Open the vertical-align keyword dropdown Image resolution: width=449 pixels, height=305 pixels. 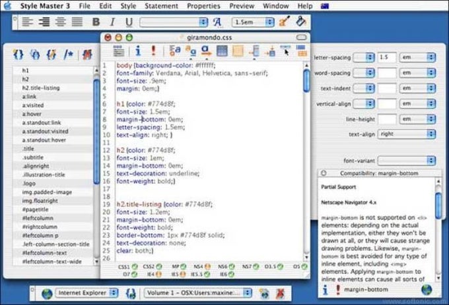364,103
